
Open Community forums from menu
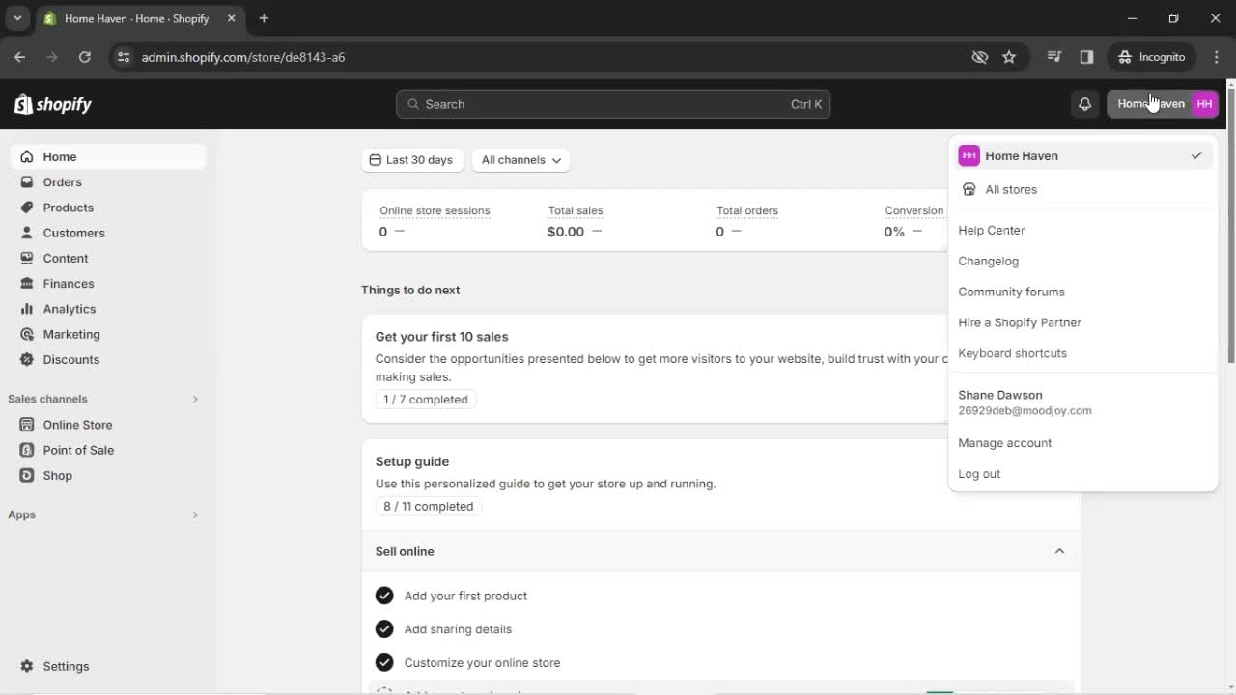[1011, 292]
